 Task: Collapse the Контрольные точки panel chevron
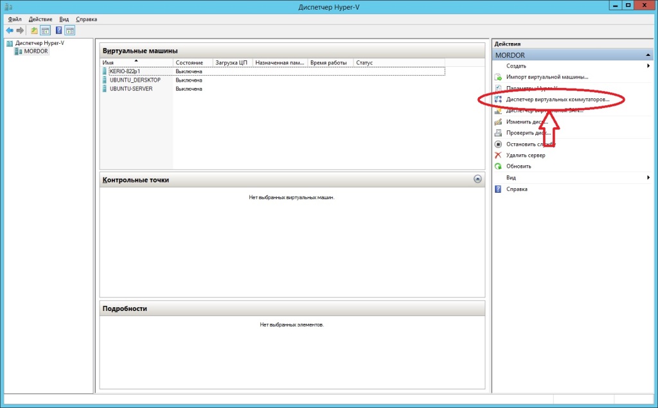pyautogui.click(x=477, y=180)
